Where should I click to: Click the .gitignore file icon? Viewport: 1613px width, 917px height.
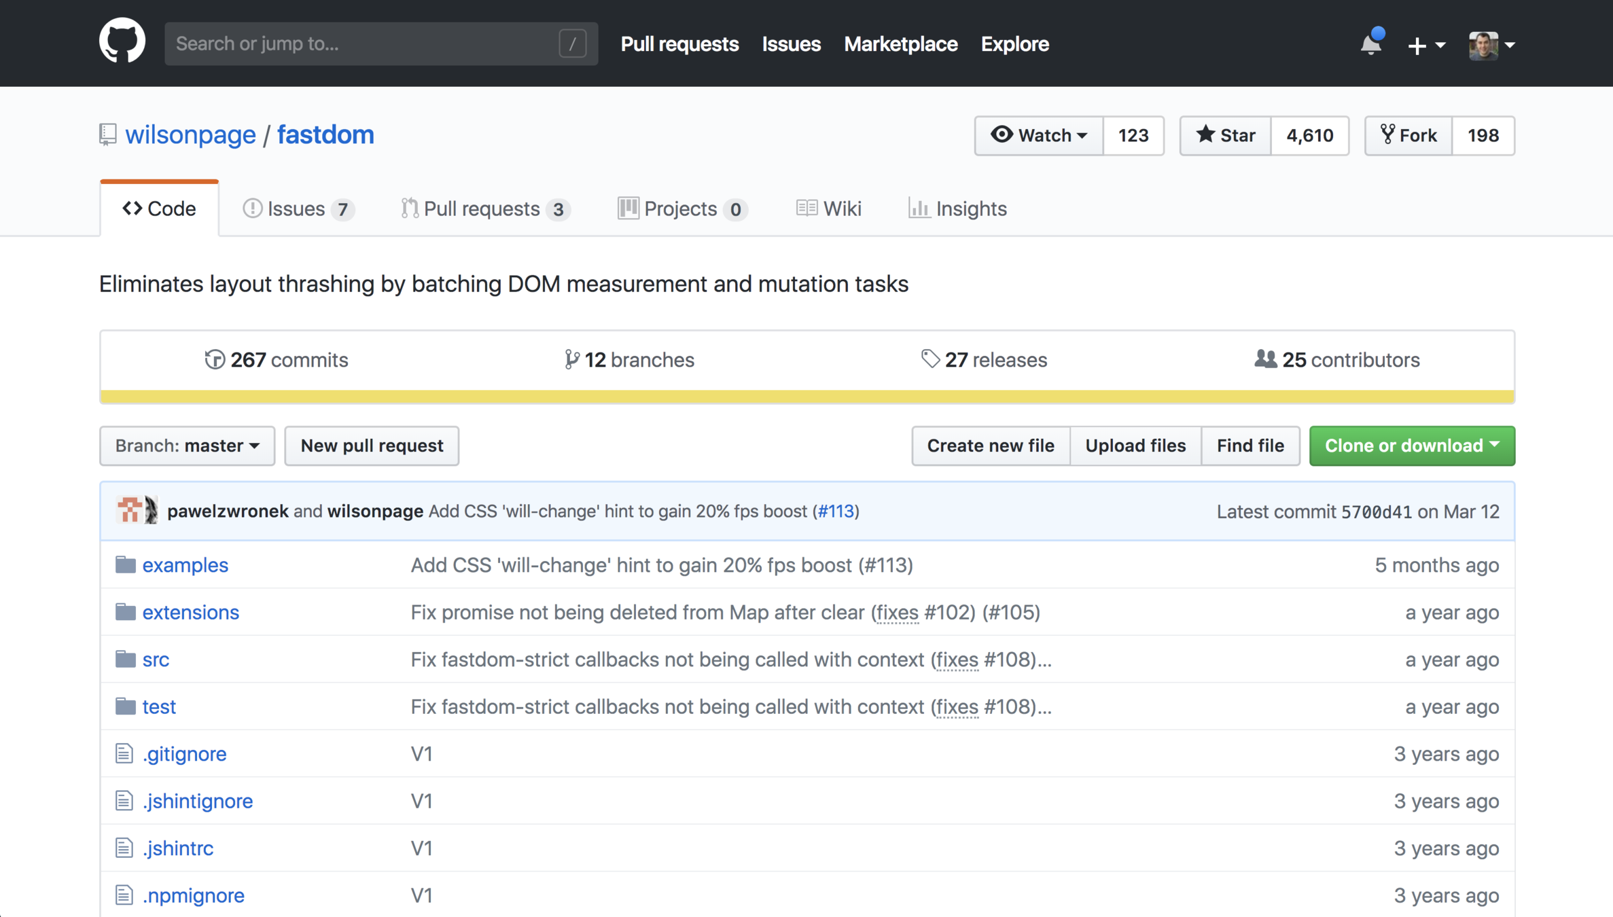124,753
